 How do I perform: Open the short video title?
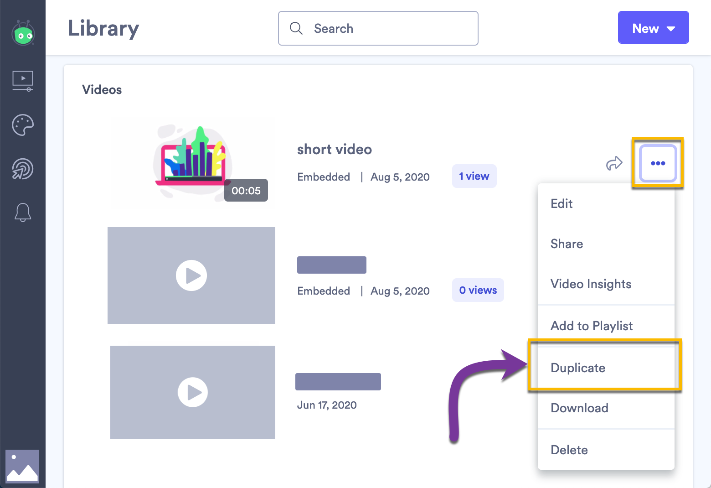pos(334,149)
